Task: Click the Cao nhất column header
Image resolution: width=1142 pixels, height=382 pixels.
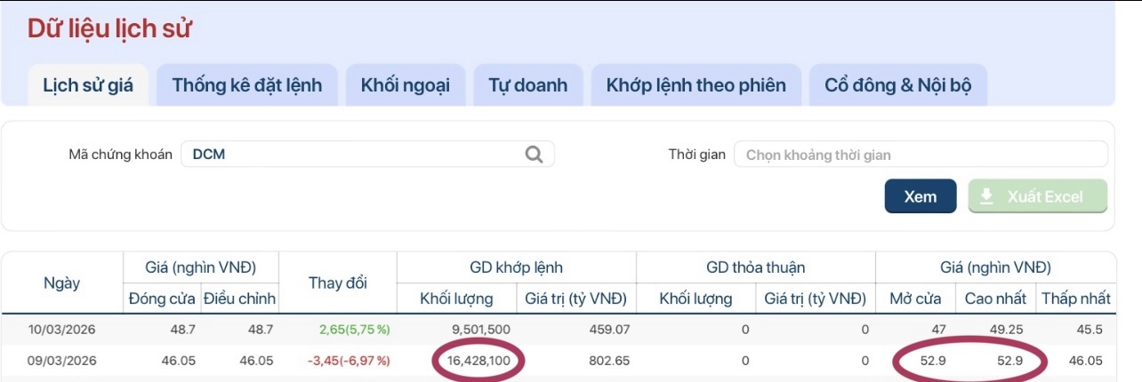Action: [995, 298]
